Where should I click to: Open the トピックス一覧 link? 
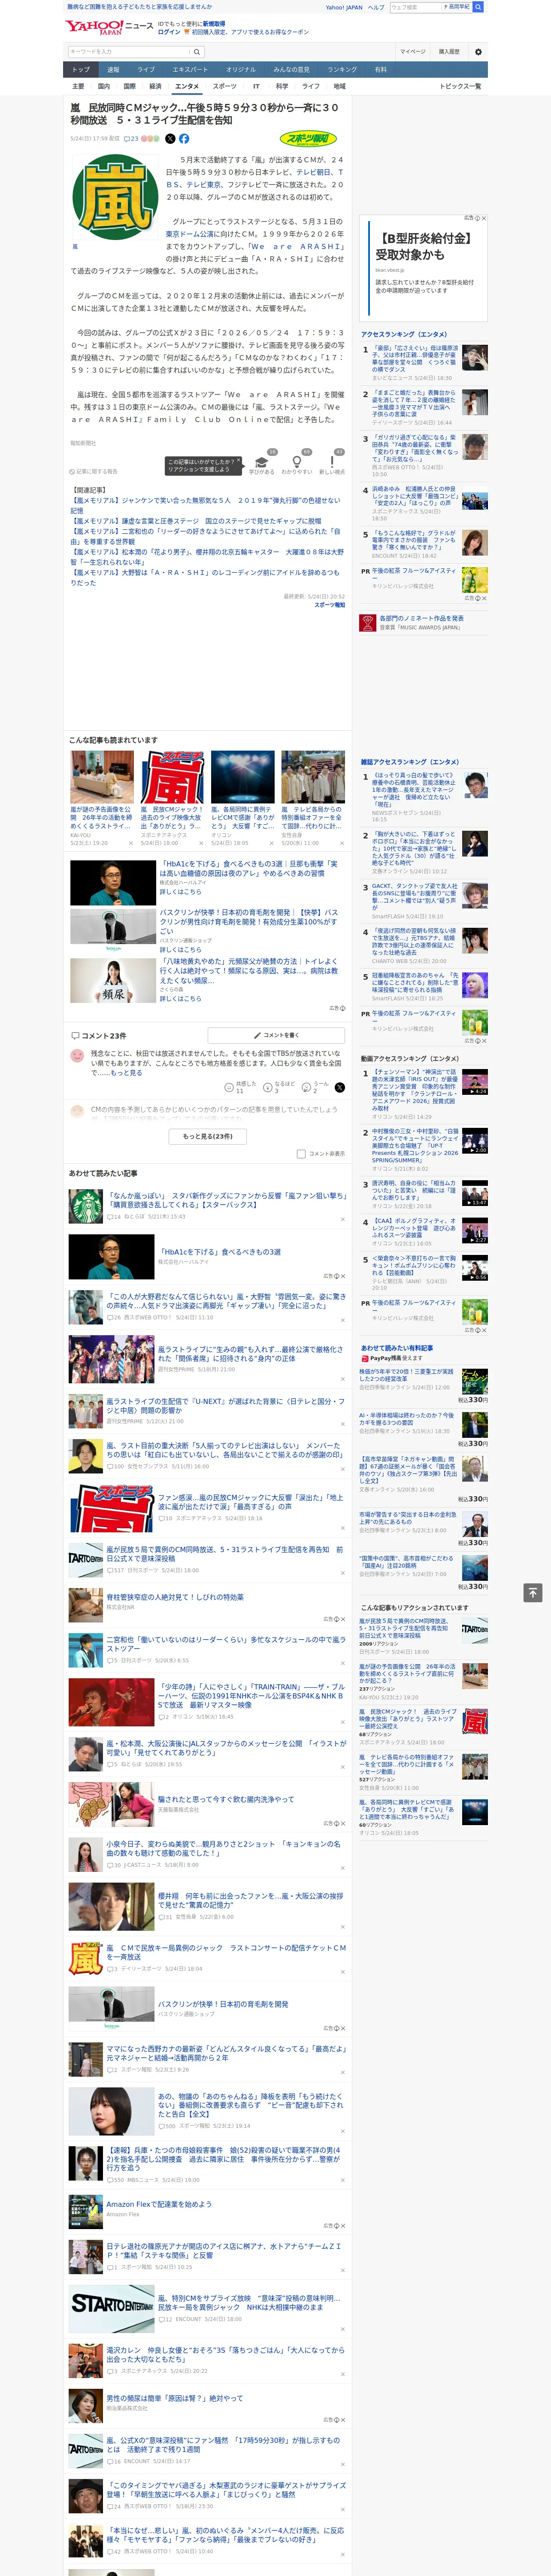point(460,86)
